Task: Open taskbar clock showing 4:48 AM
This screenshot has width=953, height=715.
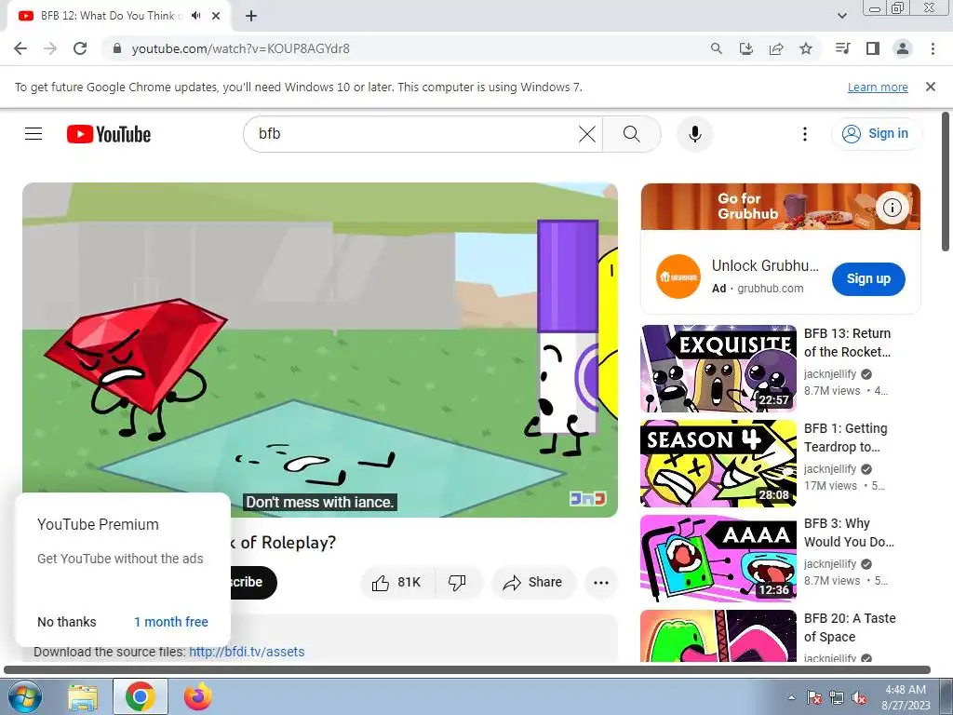Action: tap(906, 696)
